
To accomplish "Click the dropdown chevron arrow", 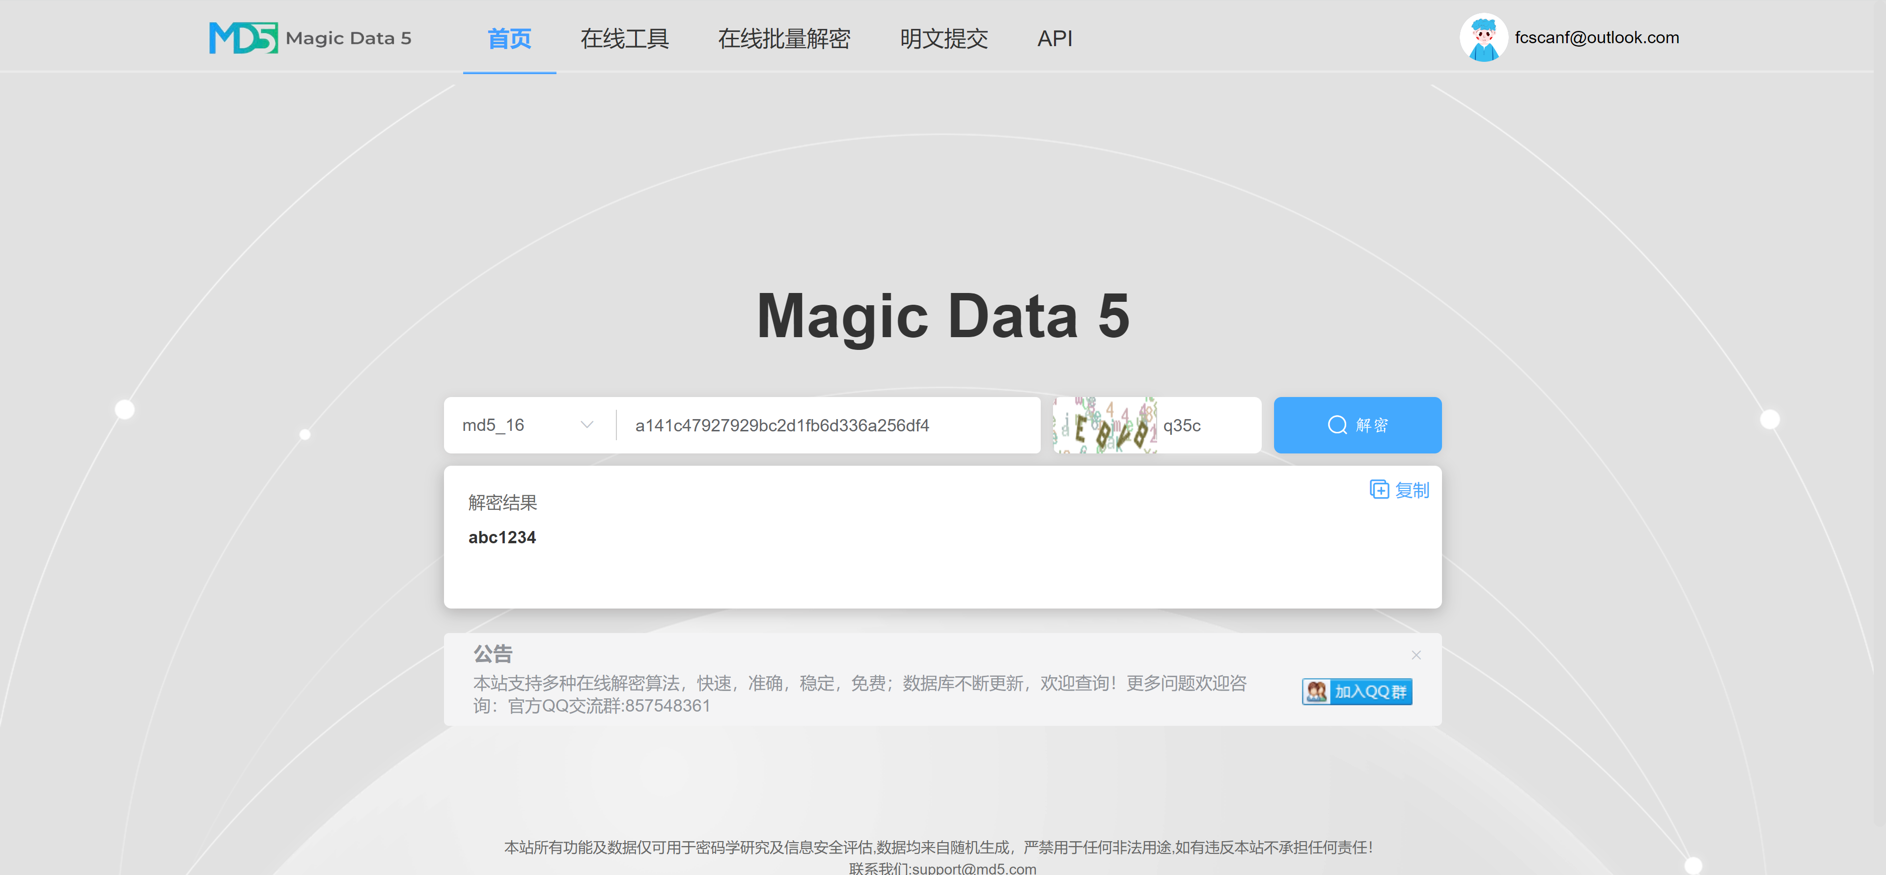I will [x=586, y=425].
